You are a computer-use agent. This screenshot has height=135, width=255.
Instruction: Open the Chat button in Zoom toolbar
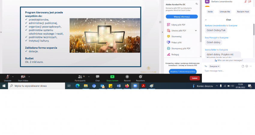(x=97, y=78)
